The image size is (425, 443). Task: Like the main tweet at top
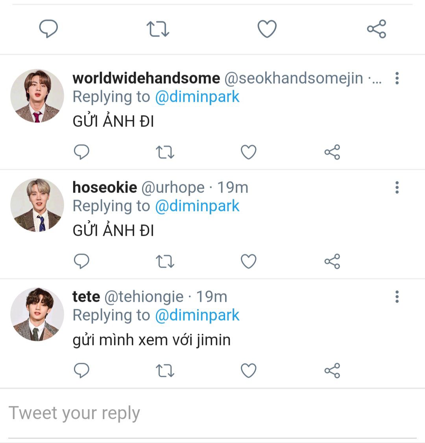click(x=267, y=29)
